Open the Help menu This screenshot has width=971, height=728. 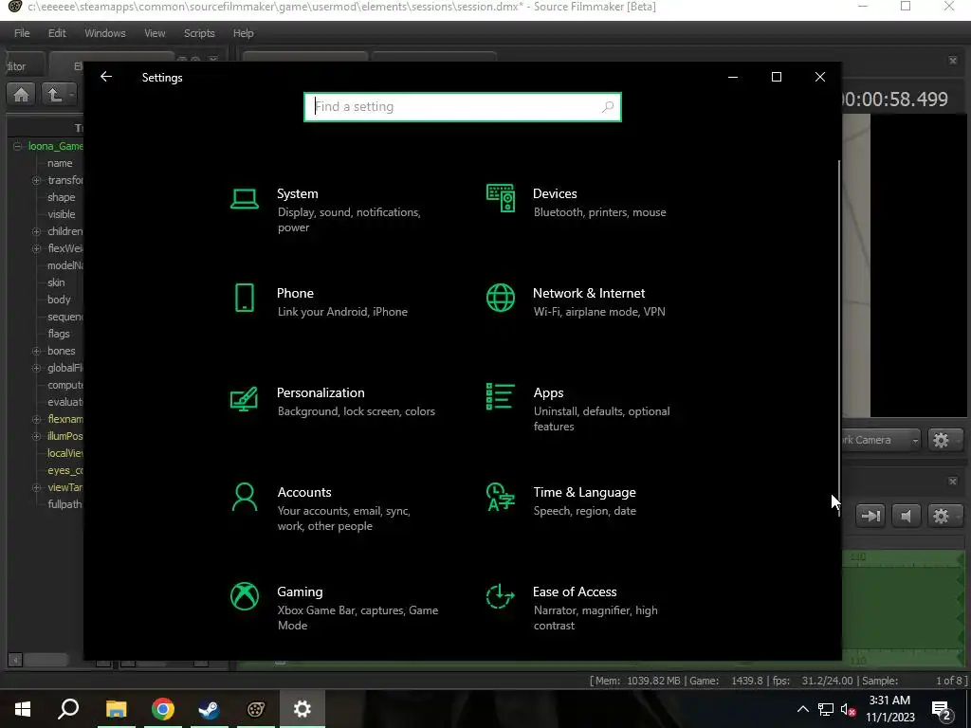pos(243,33)
